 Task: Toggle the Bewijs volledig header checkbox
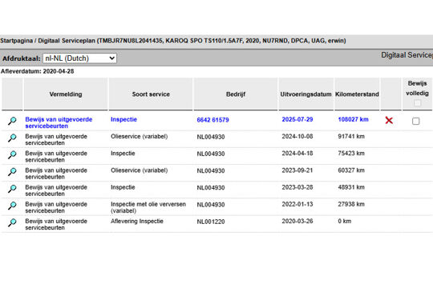(x=417, y=103)
